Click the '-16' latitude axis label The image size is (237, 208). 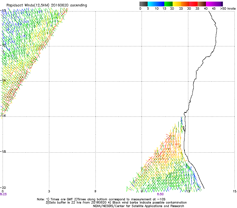click(3, 116)
